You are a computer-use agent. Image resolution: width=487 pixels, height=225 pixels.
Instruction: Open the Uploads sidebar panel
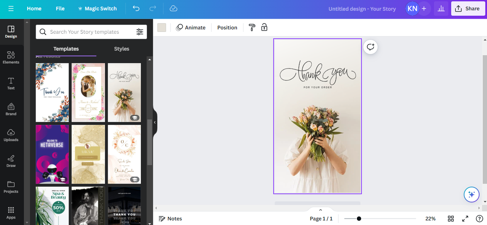tap(11, 135)
